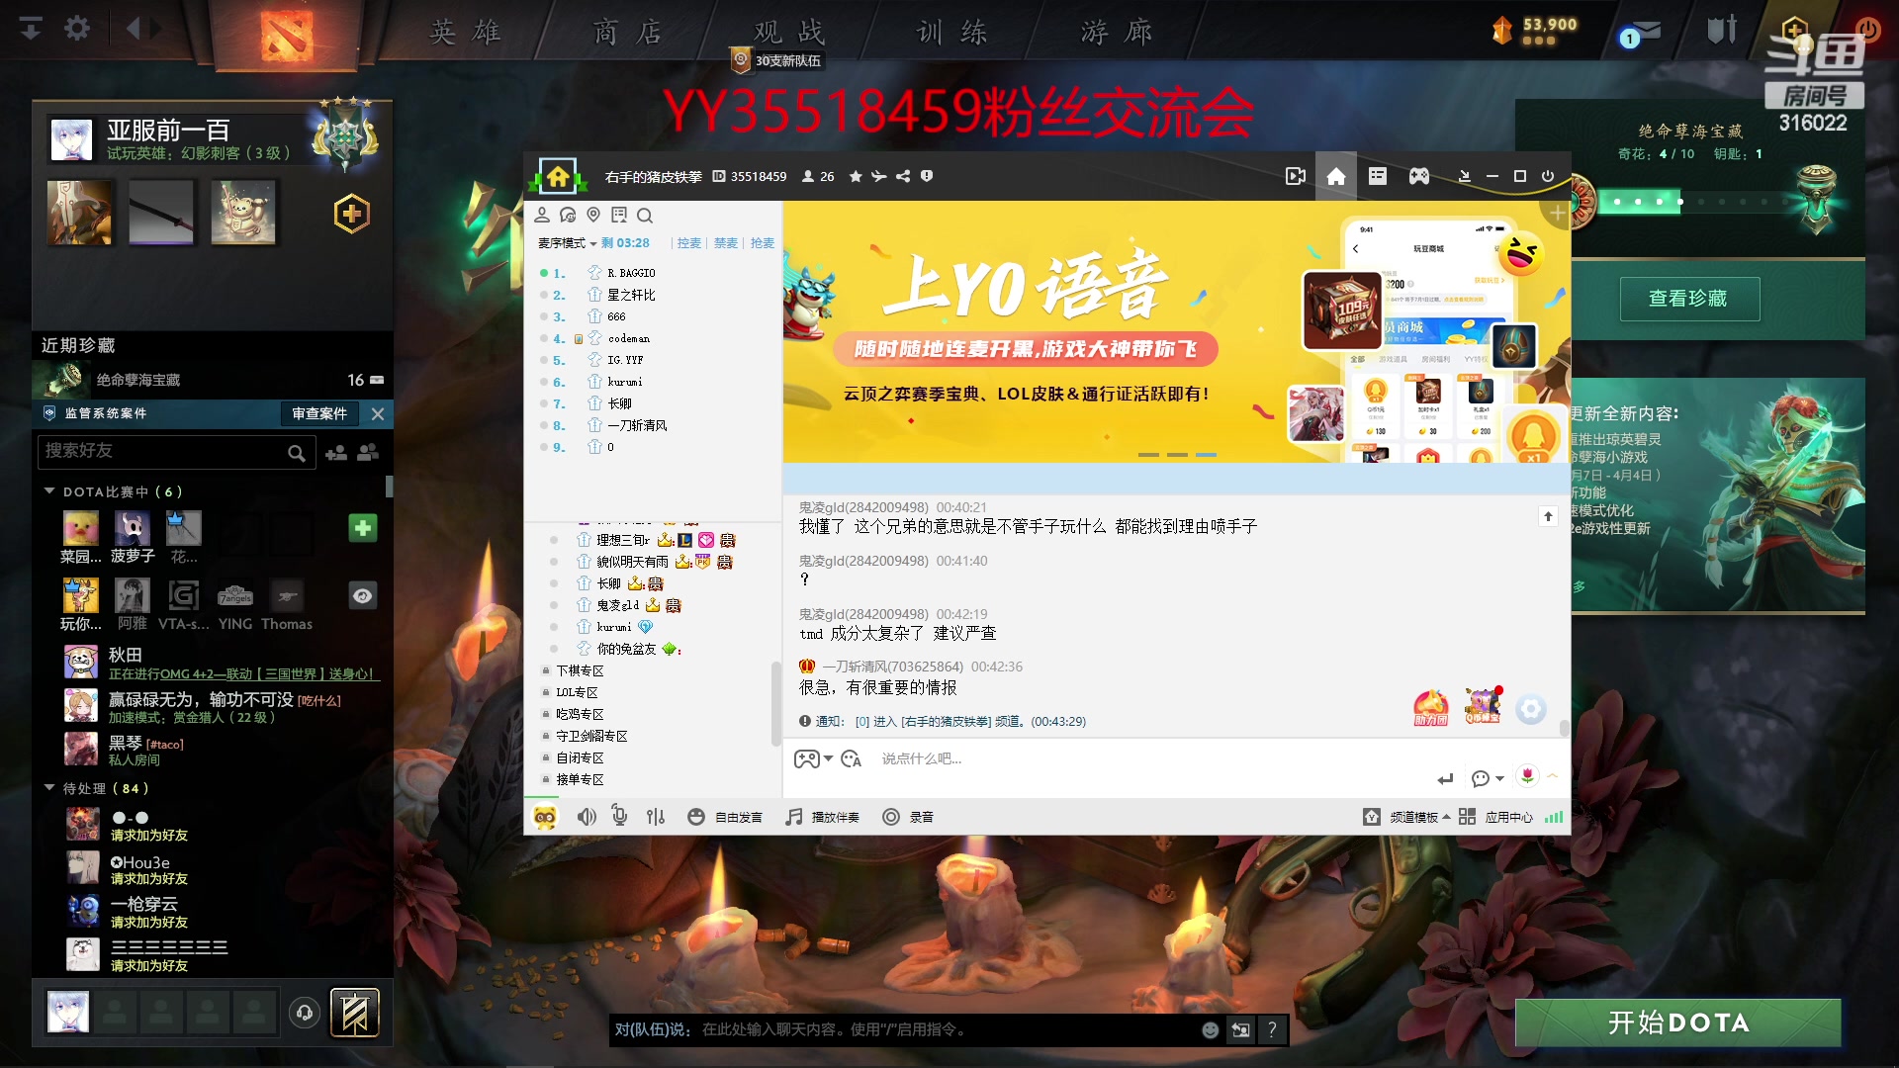The height and width of the screenshot is (1068, 1899).
Task: Open the party group icon beside friend search
Action: (368, 452)
